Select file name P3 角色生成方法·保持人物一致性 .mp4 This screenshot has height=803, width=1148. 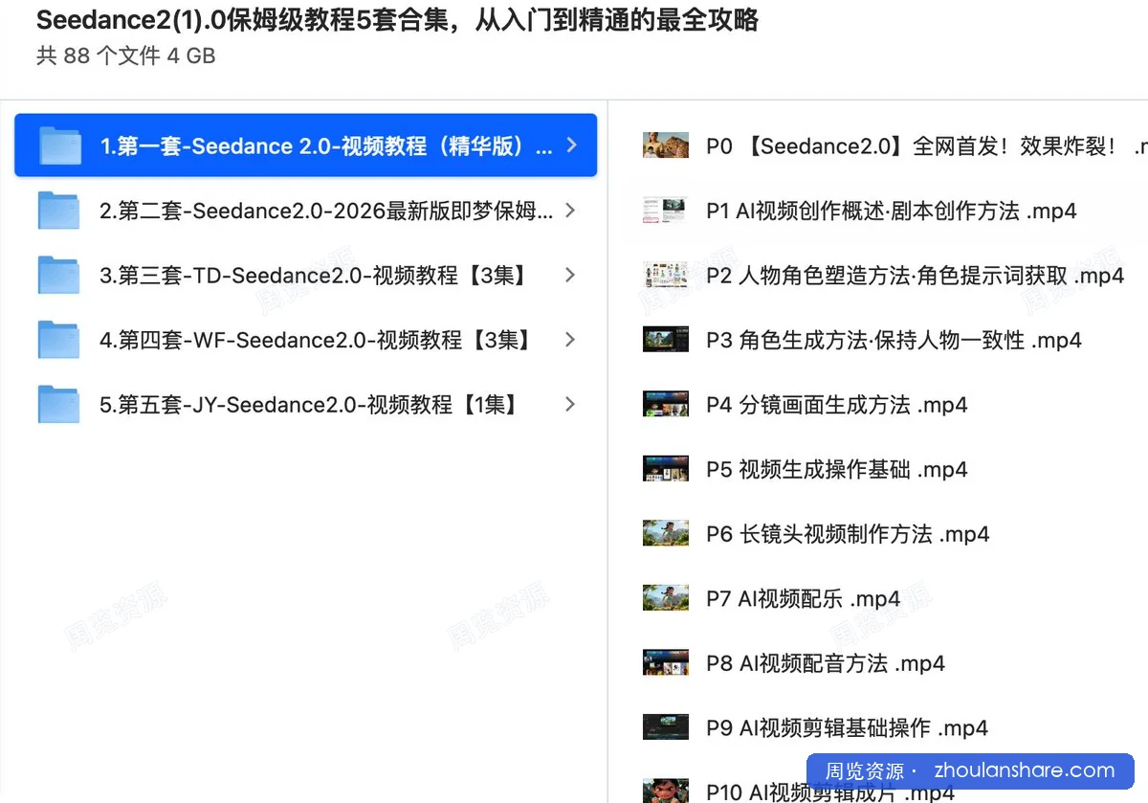coord(894,340)
